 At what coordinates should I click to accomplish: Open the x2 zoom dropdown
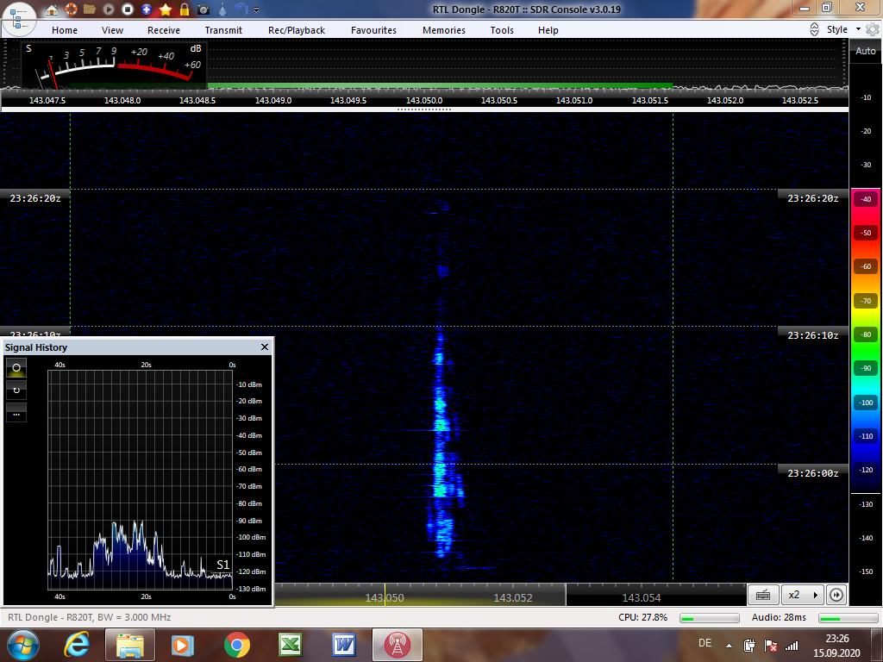pyautogui.click(x=804, y=595)
